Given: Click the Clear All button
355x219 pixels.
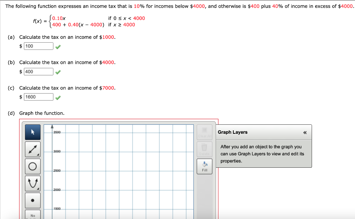Looking at the screenshot, I should tap(204, 132).
